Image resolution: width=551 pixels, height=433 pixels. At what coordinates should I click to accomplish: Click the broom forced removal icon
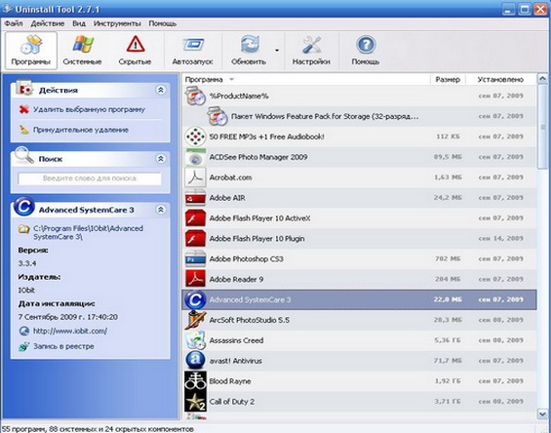click(23, 130)
